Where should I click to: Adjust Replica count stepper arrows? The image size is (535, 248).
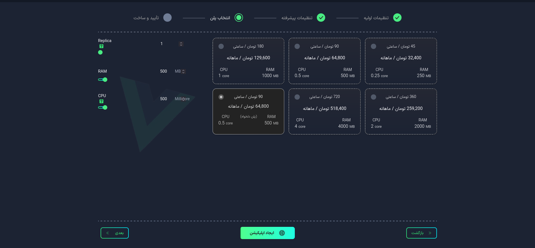click(x=181, y=44)
